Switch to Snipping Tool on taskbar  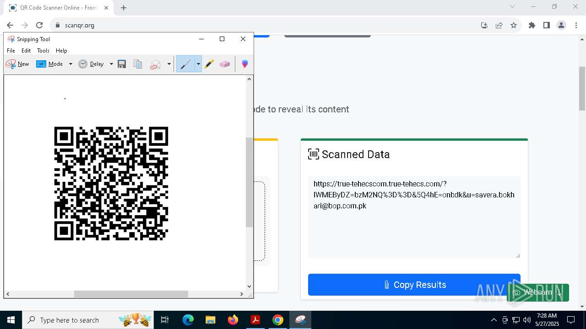300,320
